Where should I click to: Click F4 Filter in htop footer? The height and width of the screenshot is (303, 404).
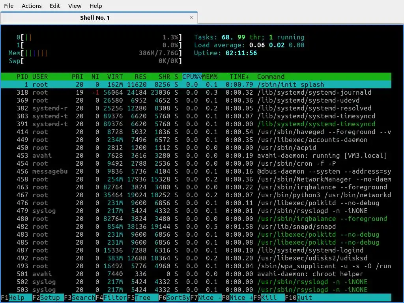[x=111, y=297]
